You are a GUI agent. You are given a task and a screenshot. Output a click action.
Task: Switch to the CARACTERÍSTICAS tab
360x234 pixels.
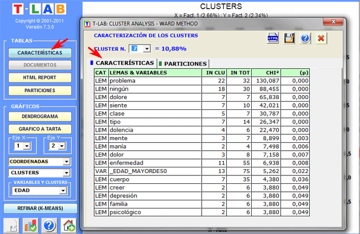tap(122, 63)
